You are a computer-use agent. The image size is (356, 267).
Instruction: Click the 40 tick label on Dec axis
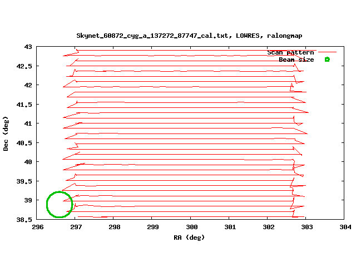(x=28, y=162)
